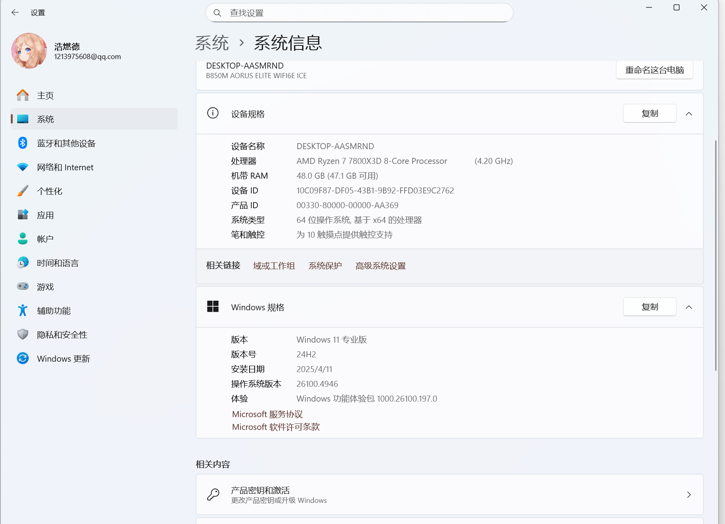Image resolution: width=725 pixels, height=524 pixels.
Task: Click the 64 位操作系统 system type text
Action: (x=359, y=220)
